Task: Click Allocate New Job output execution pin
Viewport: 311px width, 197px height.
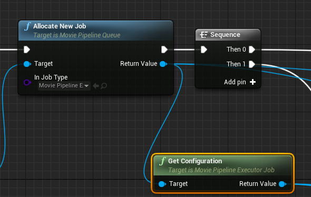Action: 164,50
